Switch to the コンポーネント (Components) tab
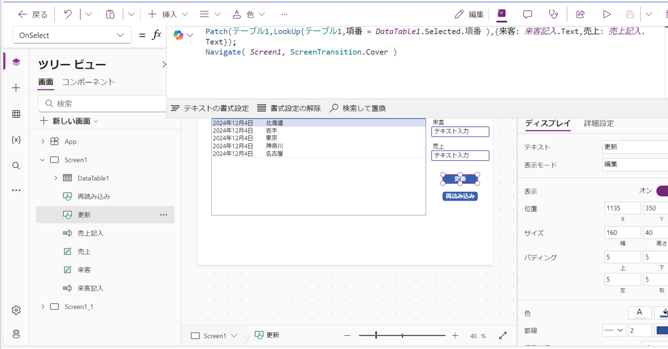 point(88,82)
